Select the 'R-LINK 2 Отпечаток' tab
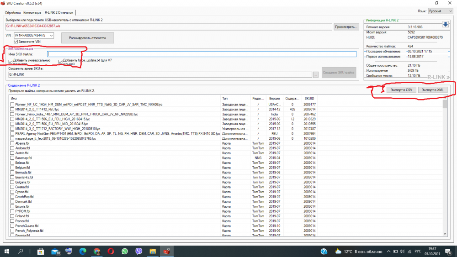 pos(59,12)
